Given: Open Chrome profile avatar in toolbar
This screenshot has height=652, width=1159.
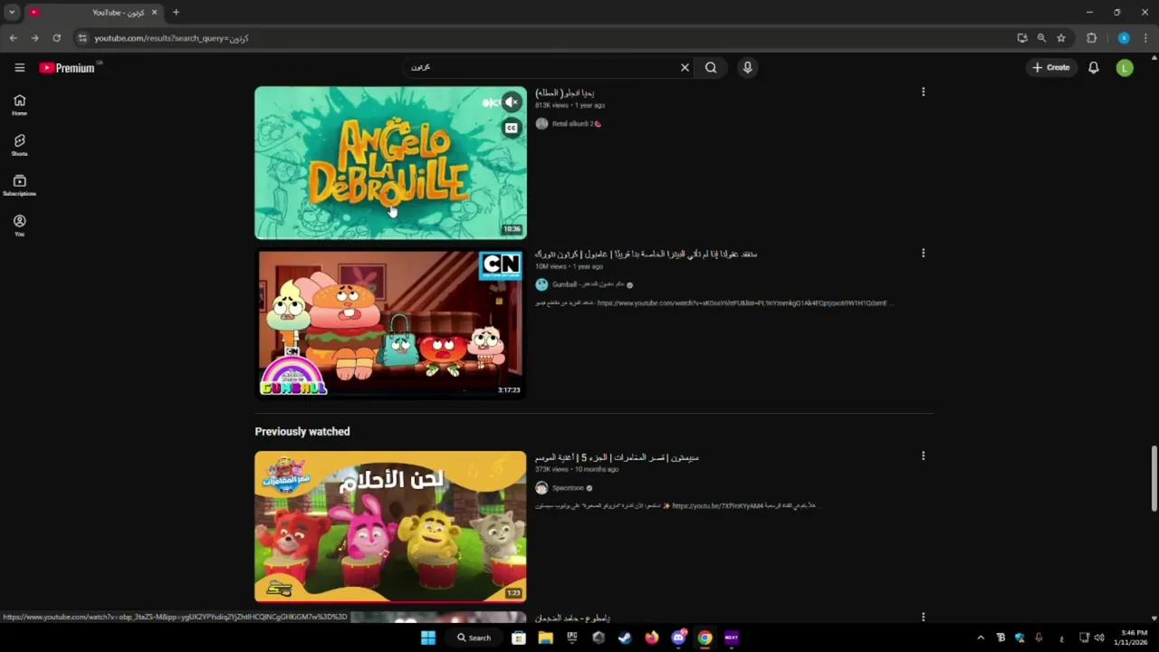Looking at the screenshot, I should click(1124, 38).
